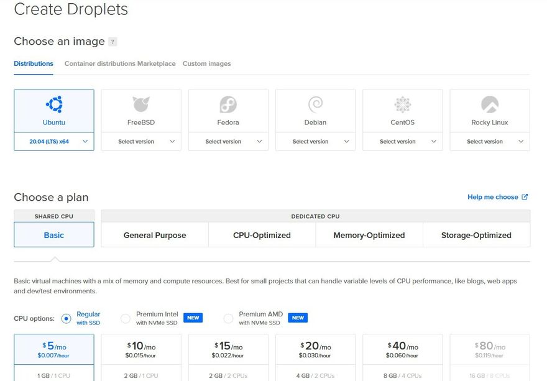
Task: Enable Premium Intel with NVMe SSD
Action: coord(126,318)
